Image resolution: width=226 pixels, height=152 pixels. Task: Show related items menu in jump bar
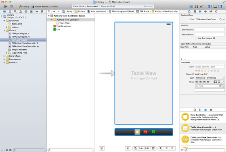(x=49, y=11)
